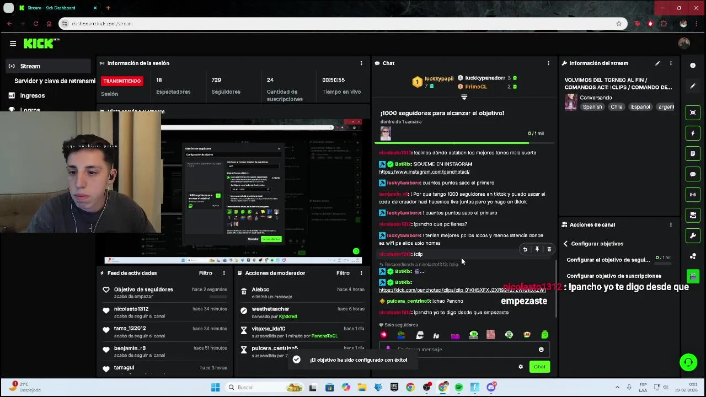
Task: Bookmark this page with star icon
Action: click(619, 24)
